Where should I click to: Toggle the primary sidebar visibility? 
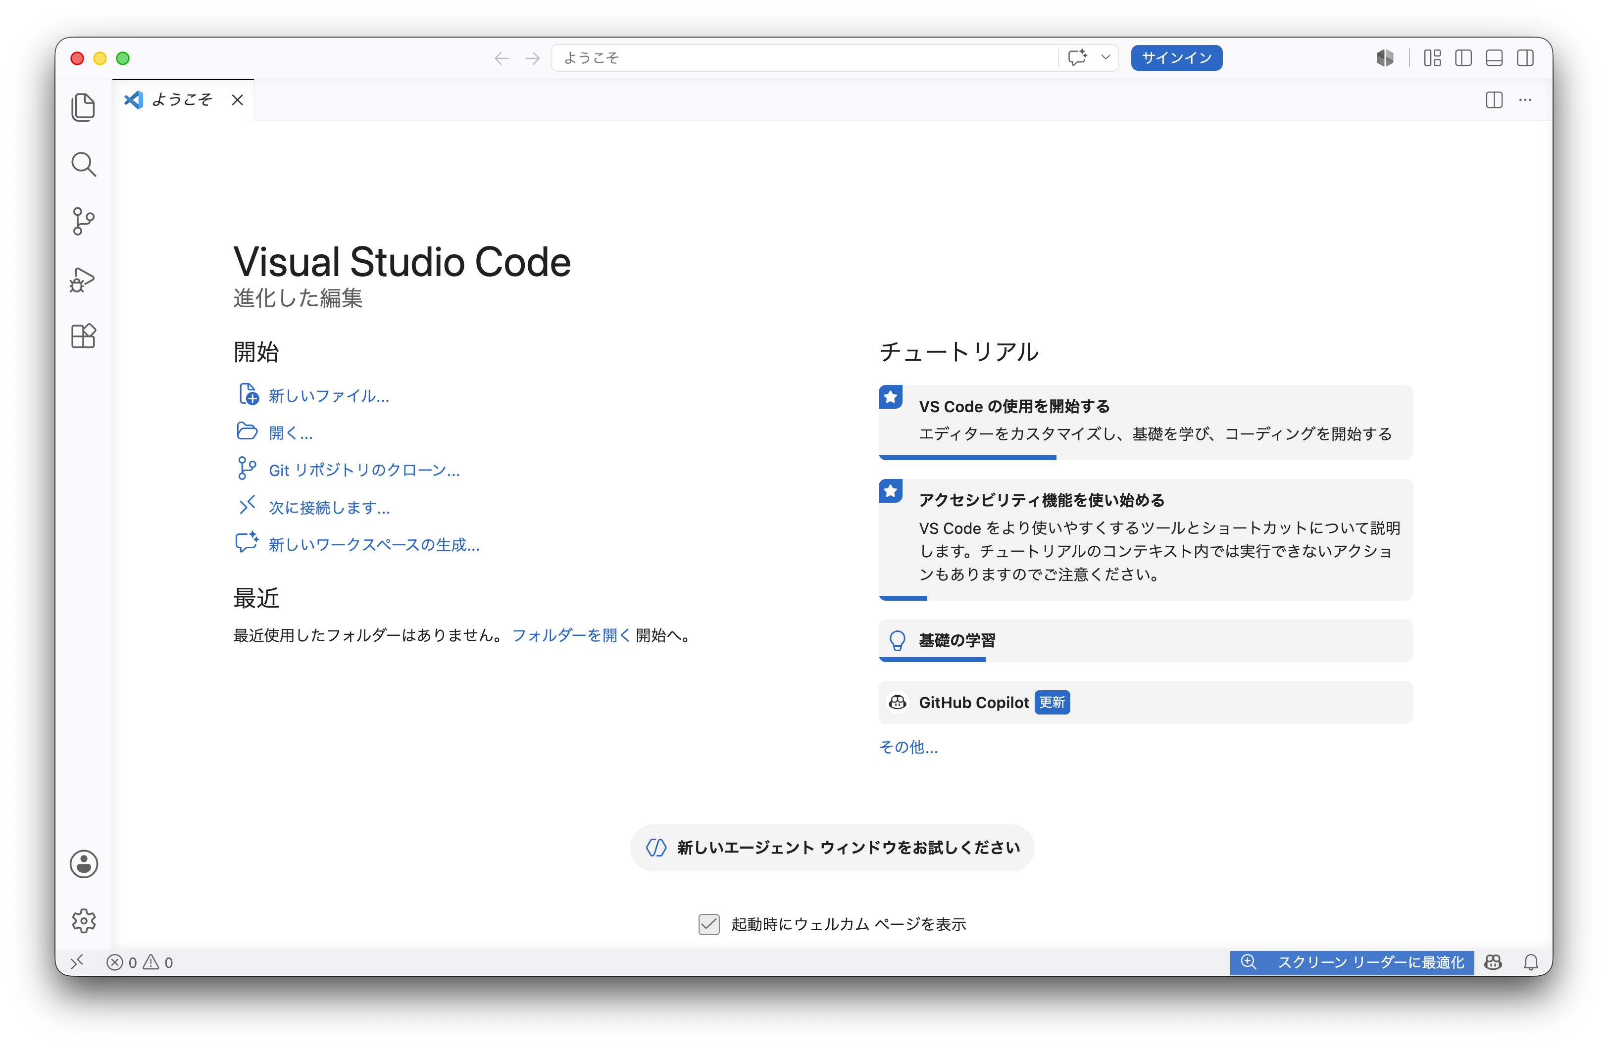[x=1463, y=58]
